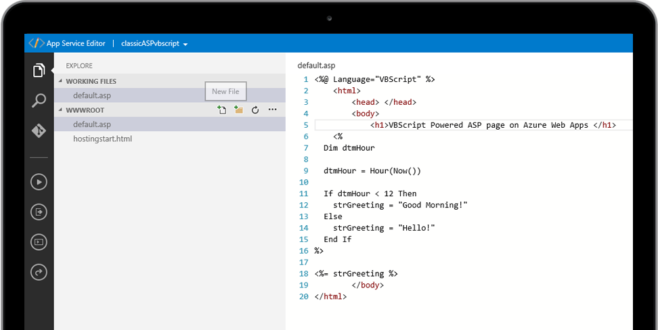Click the 'dtmHour = Hour(Now())' code line
Viewport: 658px width, 330px height.
coord(372,171)
